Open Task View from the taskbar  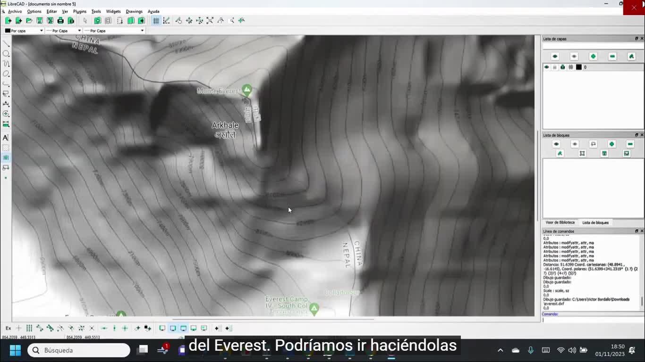pyautogui.click(x=143, y=350)
